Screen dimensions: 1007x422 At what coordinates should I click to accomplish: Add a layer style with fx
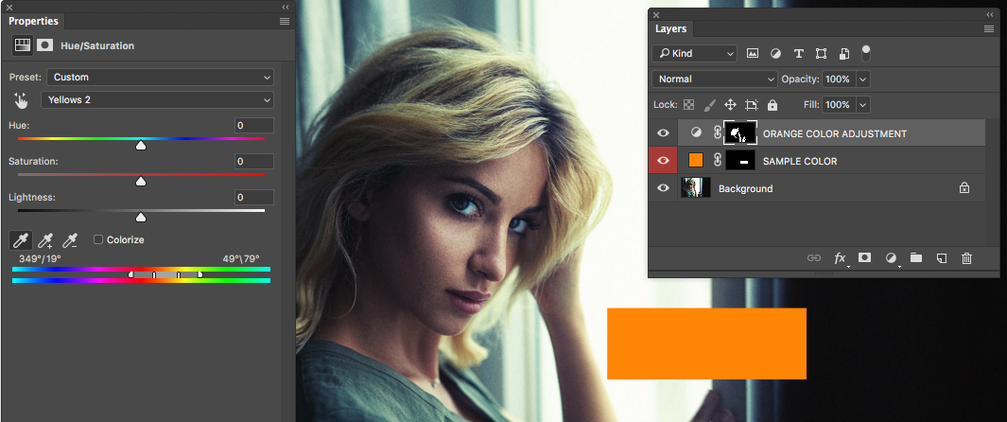[840, 258]
